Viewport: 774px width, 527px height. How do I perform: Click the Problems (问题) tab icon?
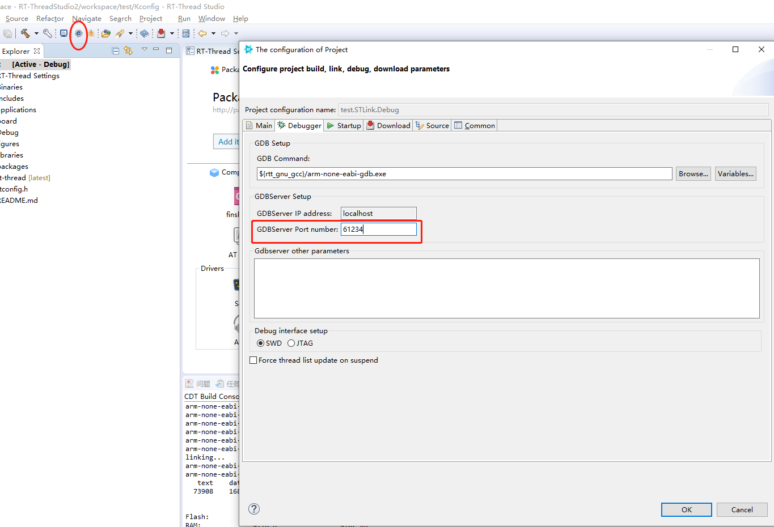click(x=189, y=384)
